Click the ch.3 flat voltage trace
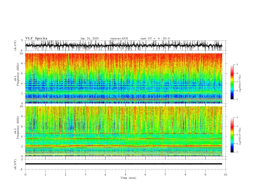Viewport: 254px width, 196px height. (123, 164)
